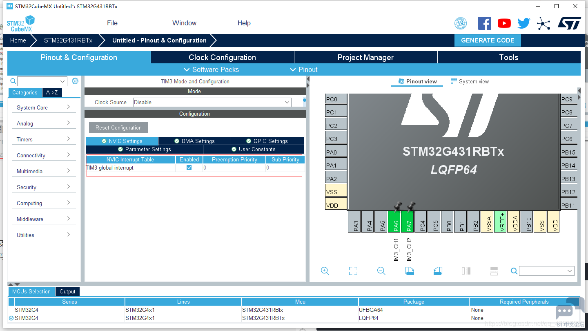Screen dimensions: 588x331
Task: Click the Sub Priority column header
Action: point(285,159)
